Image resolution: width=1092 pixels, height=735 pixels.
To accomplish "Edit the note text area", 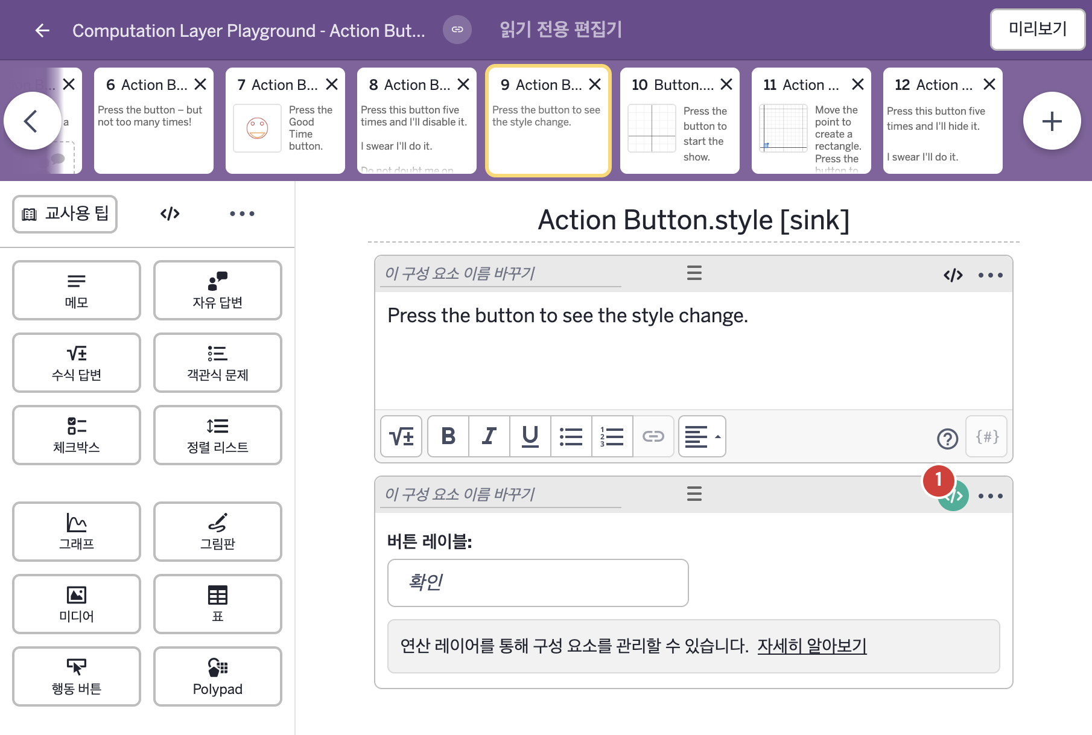I will click(694, 350).
